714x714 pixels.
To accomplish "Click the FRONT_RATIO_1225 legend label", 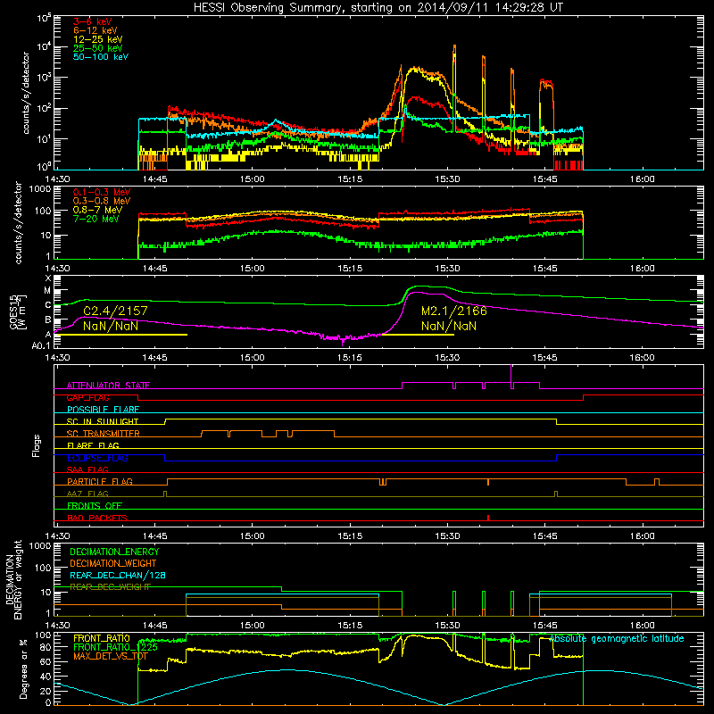I will pos(115,647).
